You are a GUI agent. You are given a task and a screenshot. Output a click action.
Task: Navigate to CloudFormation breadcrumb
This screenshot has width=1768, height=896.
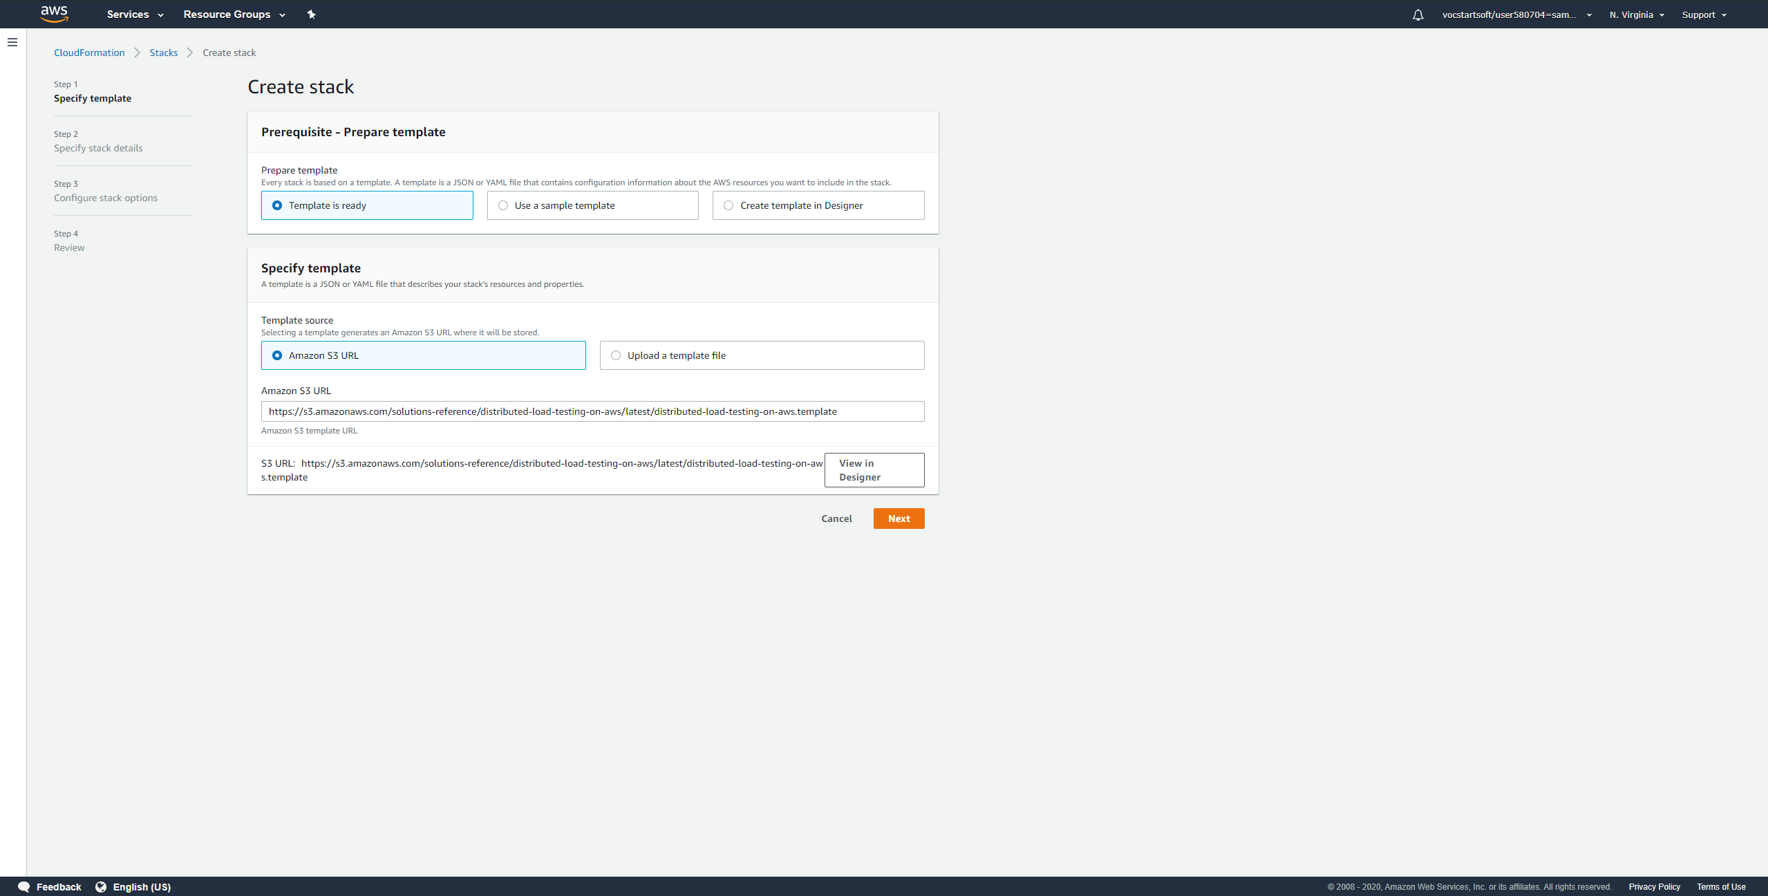tap(89, 53)
